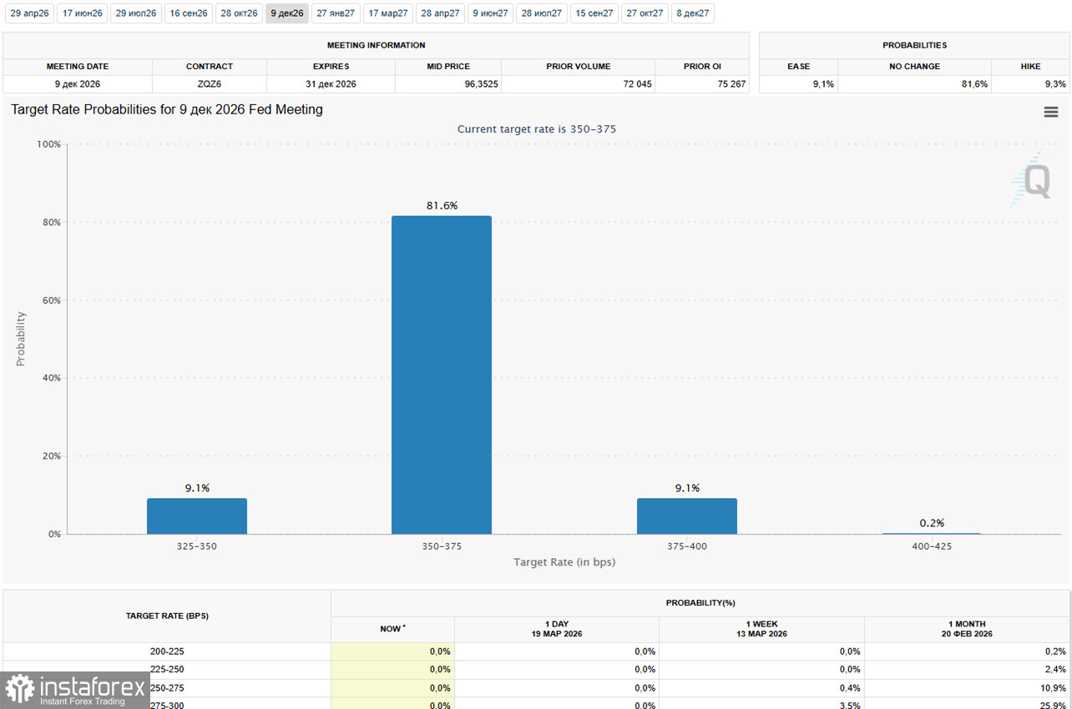Viewport: 1072px width, 709px height.
Task: Open the 29 июл26 meeting tab
Action: pyautogui.click(x=136, y=13)
